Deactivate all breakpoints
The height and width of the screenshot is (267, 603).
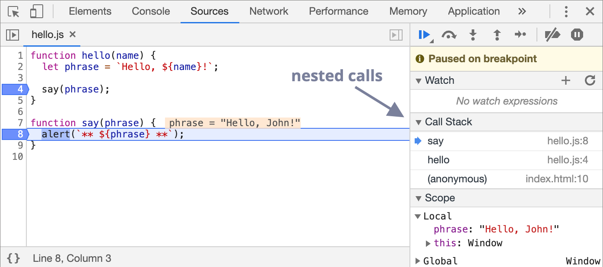pyautogui.click(x=552, y=35)
